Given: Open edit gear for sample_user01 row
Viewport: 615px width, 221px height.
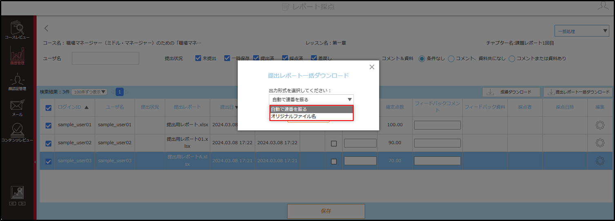Looking at the screenshot, I should [x=599, y=125].
